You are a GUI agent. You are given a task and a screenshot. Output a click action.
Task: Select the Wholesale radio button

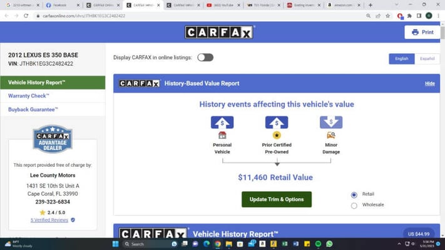(x=354, y=205)
